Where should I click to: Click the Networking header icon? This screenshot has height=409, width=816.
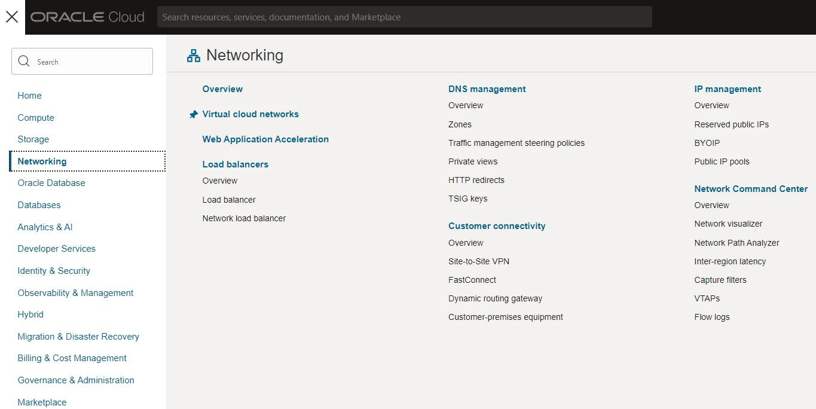(x=194, y=56)
